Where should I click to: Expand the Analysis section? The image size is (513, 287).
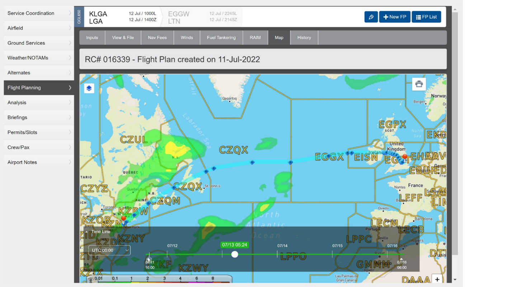pyautogui.click(x=39, y=102)
